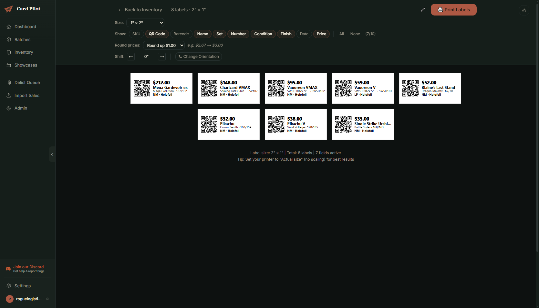This screenshot has height=308, width=539.
Task: Click the Print Labels button
Action: click(453, 10)
